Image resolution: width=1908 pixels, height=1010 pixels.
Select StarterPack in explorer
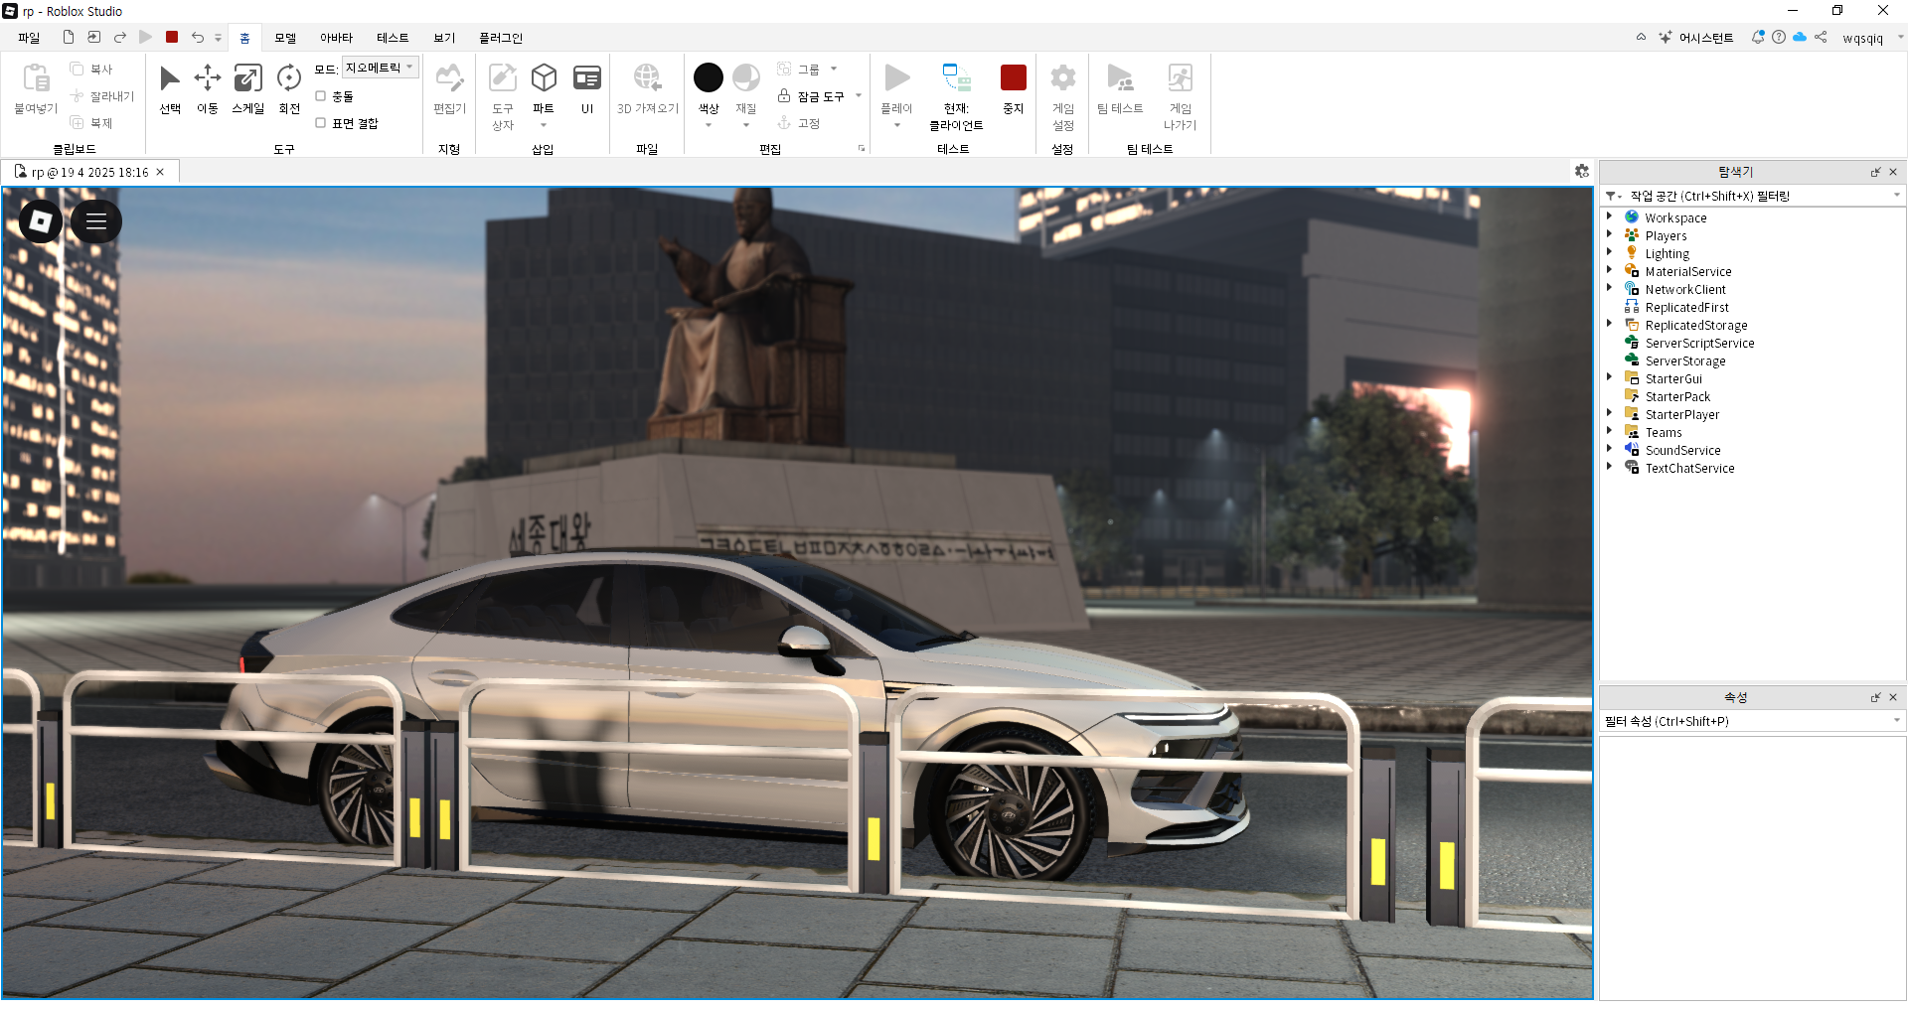pos(1677,396)
